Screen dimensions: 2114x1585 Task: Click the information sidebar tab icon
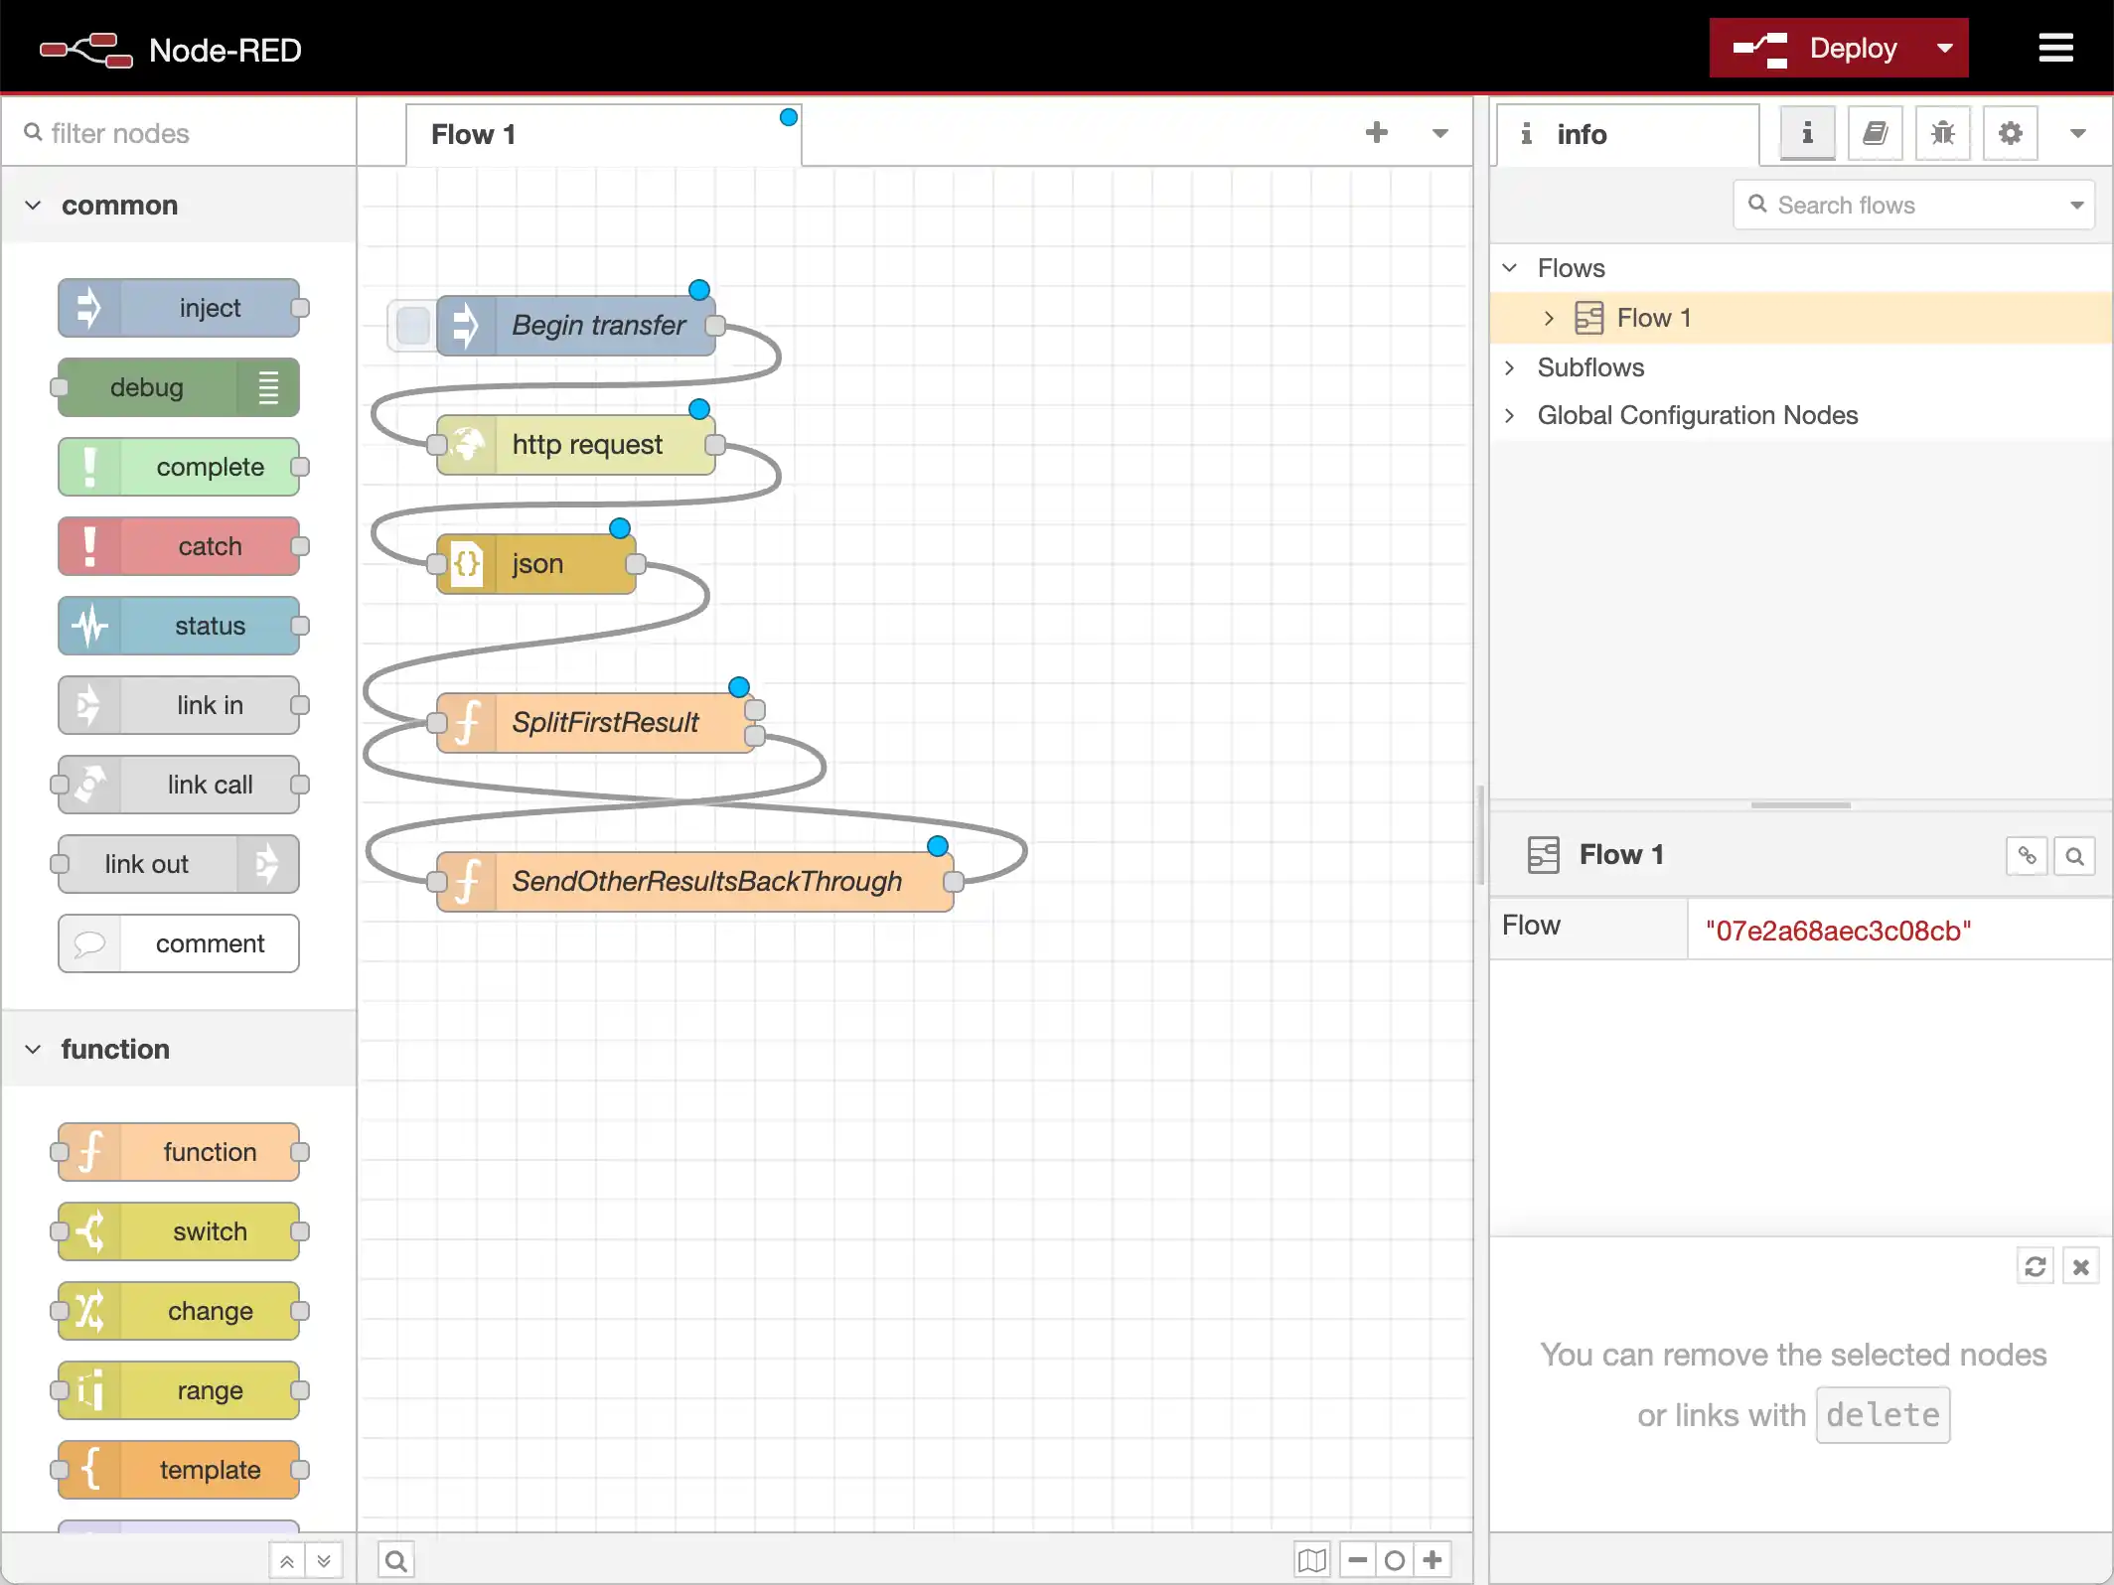click(x=1807, y=133)
